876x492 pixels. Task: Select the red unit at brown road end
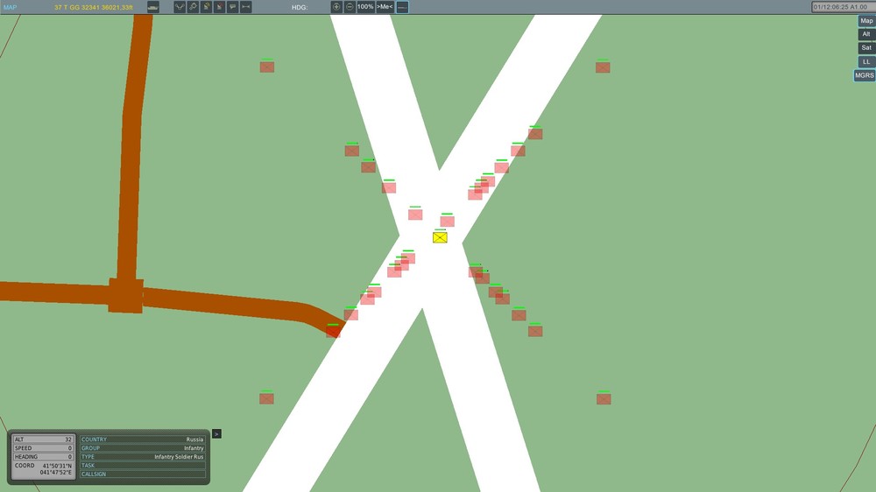click(333, 331)
